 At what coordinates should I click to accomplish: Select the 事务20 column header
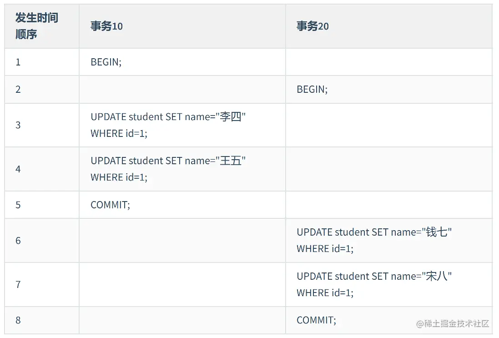click(x=313, y=26)
